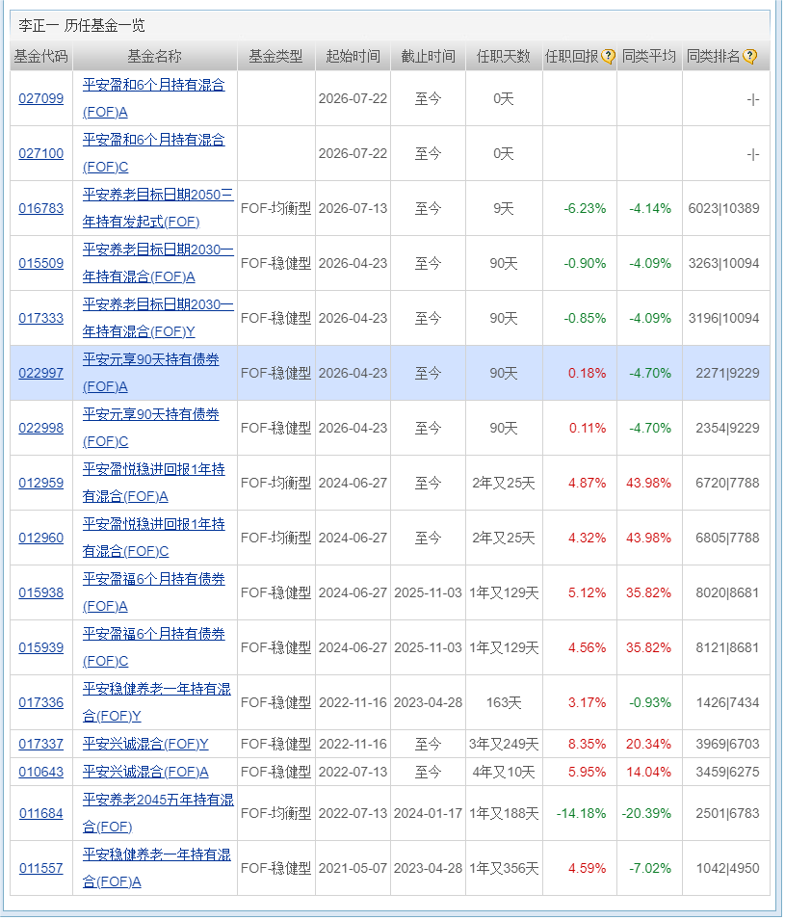Open 平安元享90天持有债券(FOF)A link
The height and width of the screenshot is (920, 785).
151,373
